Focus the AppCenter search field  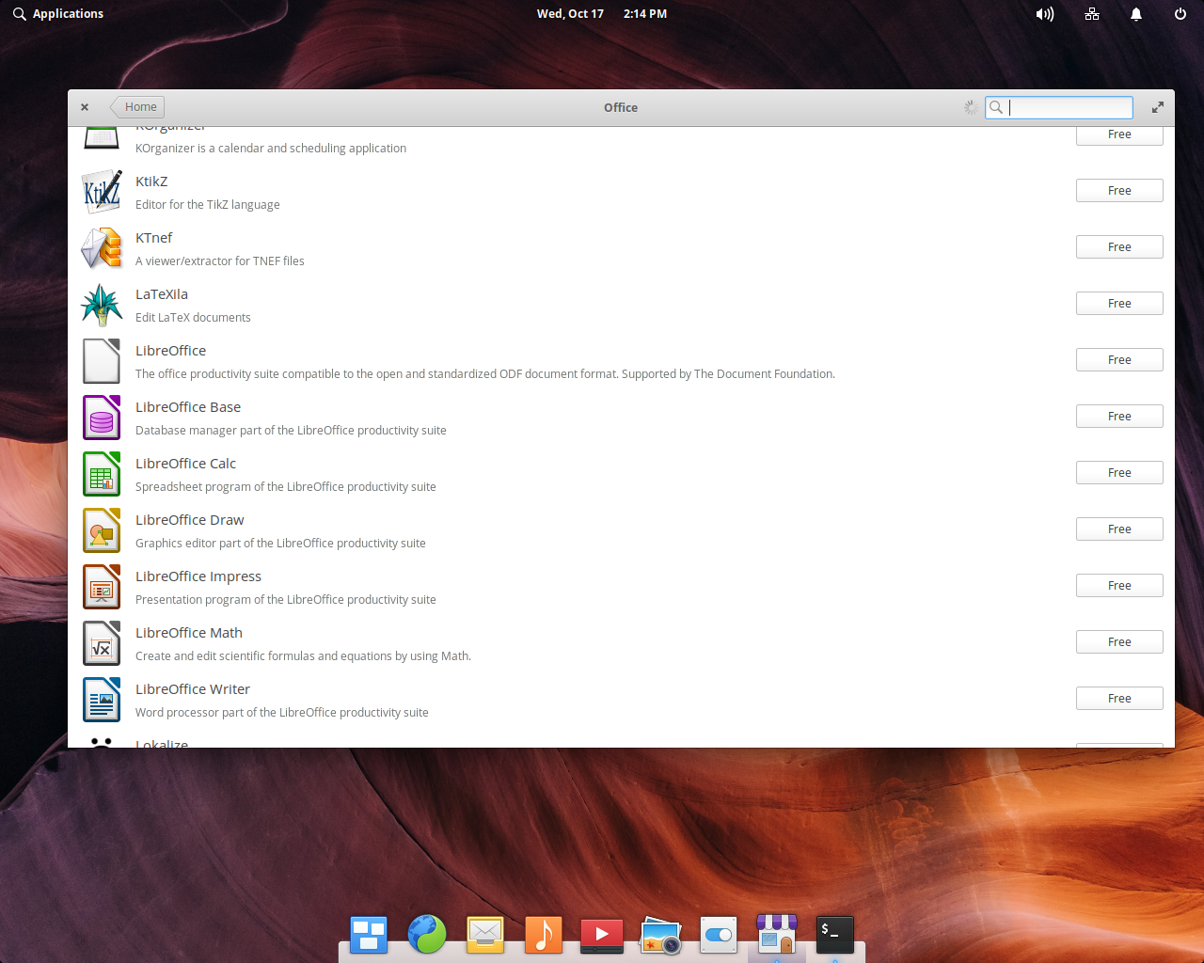click(1059, 107)
